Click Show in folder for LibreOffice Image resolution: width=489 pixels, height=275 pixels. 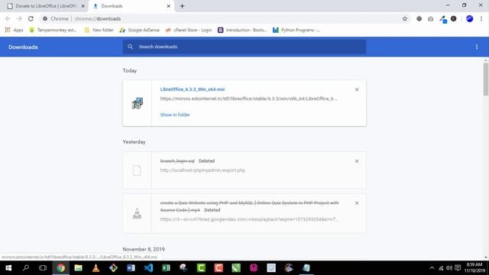175,115
